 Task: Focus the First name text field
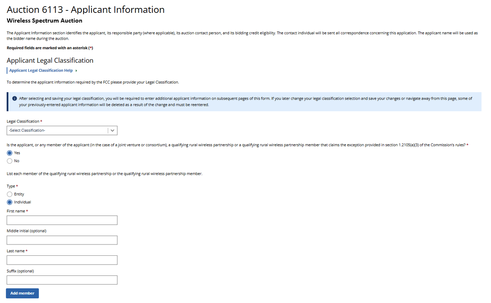pyautogui.click(x=62, y=220)
